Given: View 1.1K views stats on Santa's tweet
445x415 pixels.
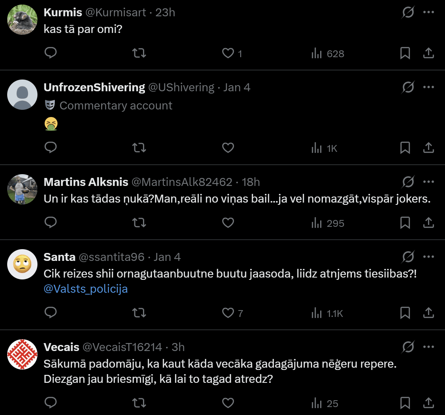Looking at the screenshot, I should (327, 313).
